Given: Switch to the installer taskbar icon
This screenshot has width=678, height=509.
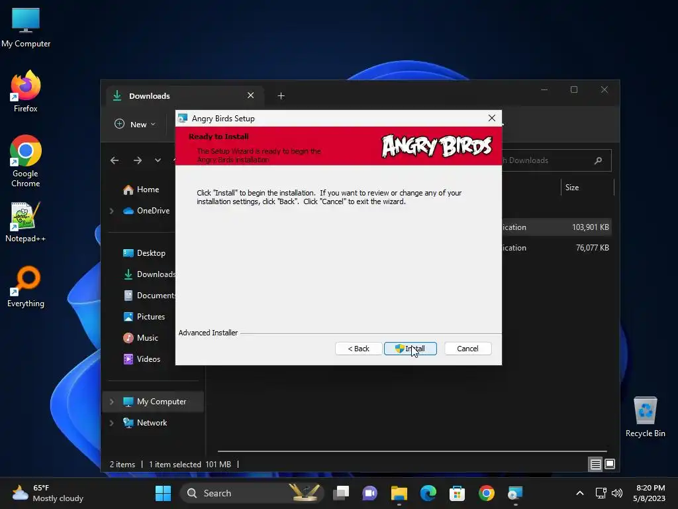Looking at the screenshot, I should (x=515, y=493).
